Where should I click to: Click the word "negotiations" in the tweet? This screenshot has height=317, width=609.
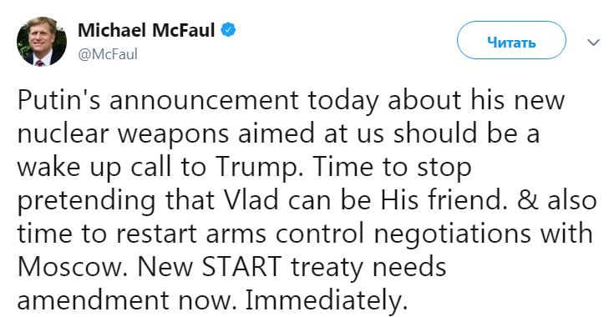pyautogui.click(x=452, y=234)
